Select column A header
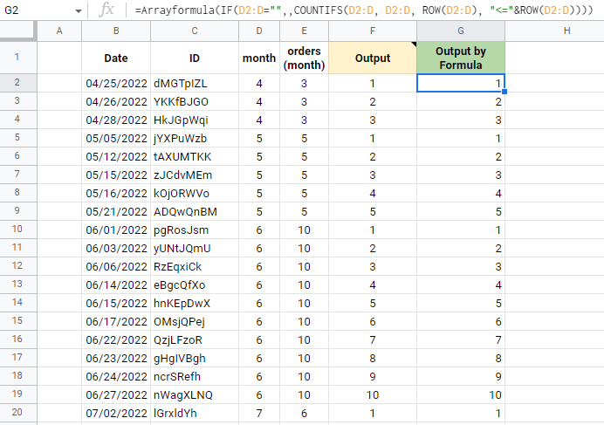Viewport: 604px width, 425px height. click(59, 31)
